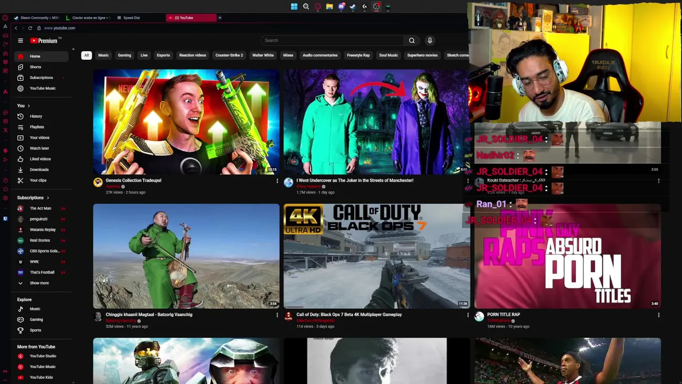The width and height of the screenshot is (682, 384).
Task: Switch to Steam Community browser tab
Action: pyautogui.click(x=36, y=18)
